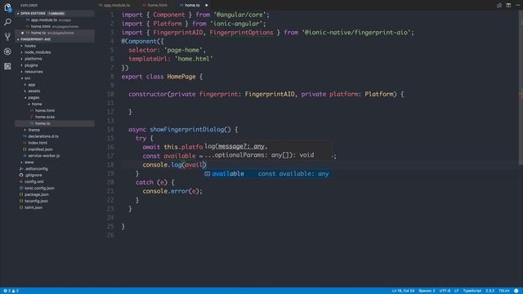Open tsconfig.json file
The height and width of the screenshot is (294, 523).
point(36,201)
